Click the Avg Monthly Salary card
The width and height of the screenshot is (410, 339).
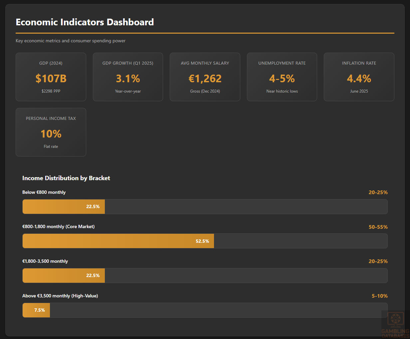click(x=205, y=77)
